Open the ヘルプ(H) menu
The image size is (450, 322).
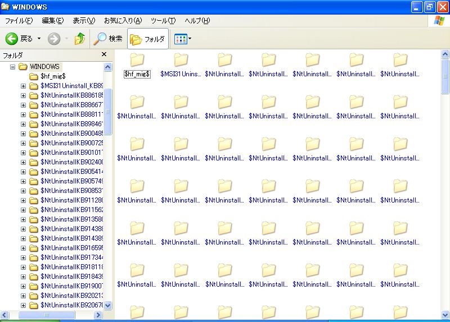click(x=197, y=21)
